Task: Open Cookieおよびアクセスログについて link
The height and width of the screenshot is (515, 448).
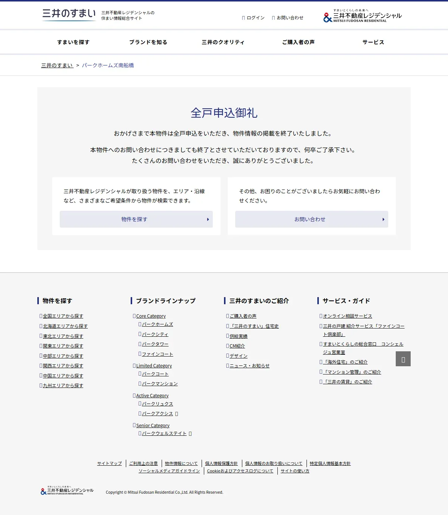Action: tap(240, 471)
